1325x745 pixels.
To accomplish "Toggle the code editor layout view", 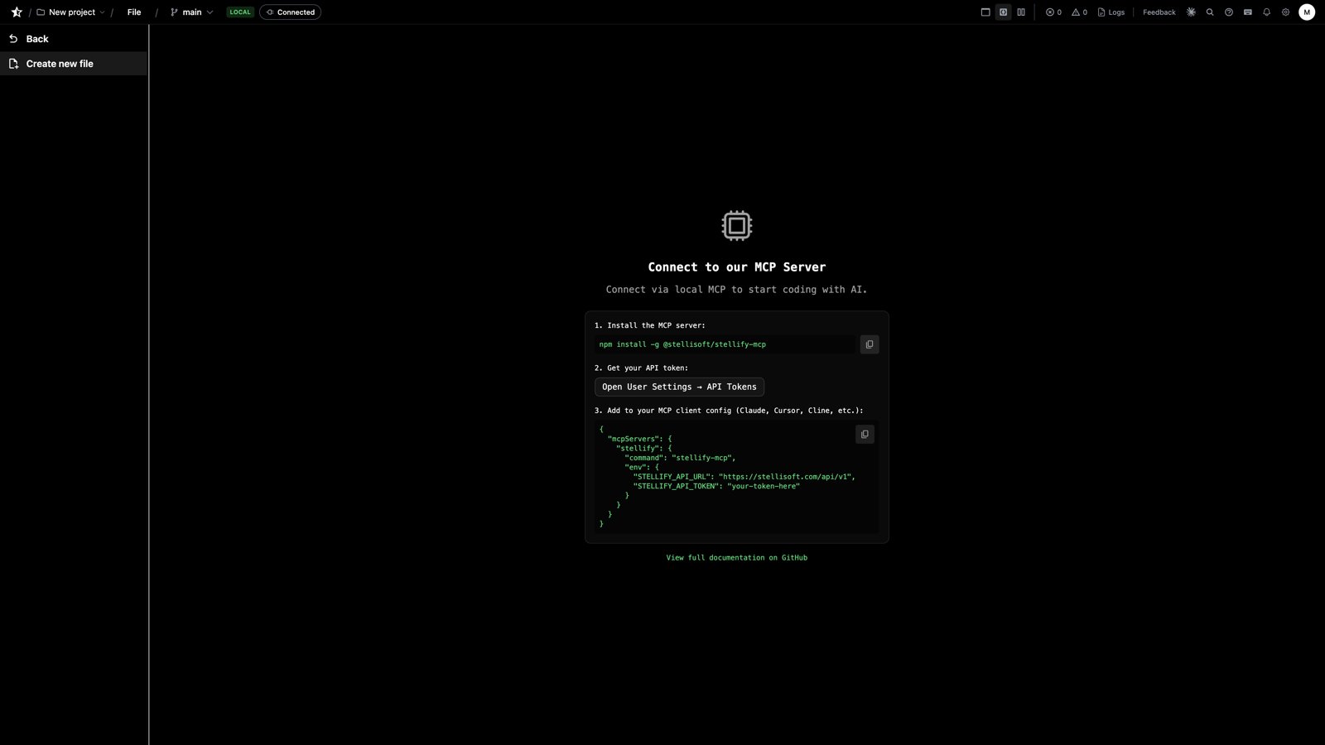I will coord(1003,12).
